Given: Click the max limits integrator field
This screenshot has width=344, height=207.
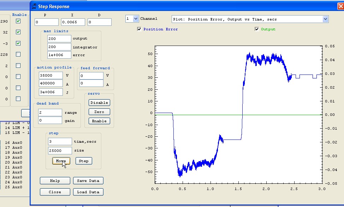Looking at the screenshot, I should click(x=59, y=47).
